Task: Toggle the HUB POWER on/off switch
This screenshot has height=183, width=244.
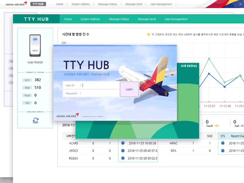Action: (x=35, y=46)
